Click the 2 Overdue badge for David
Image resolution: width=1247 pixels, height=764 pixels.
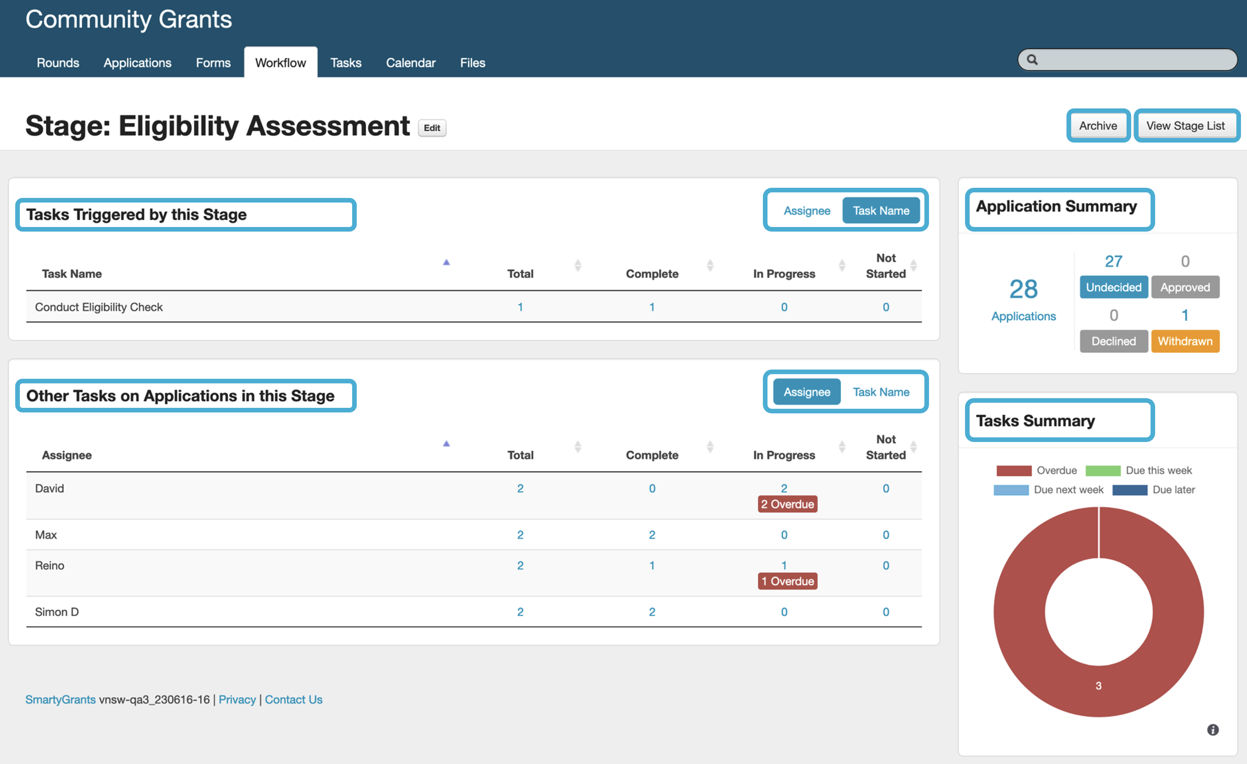pyautogui.click(x=787, y=504)
